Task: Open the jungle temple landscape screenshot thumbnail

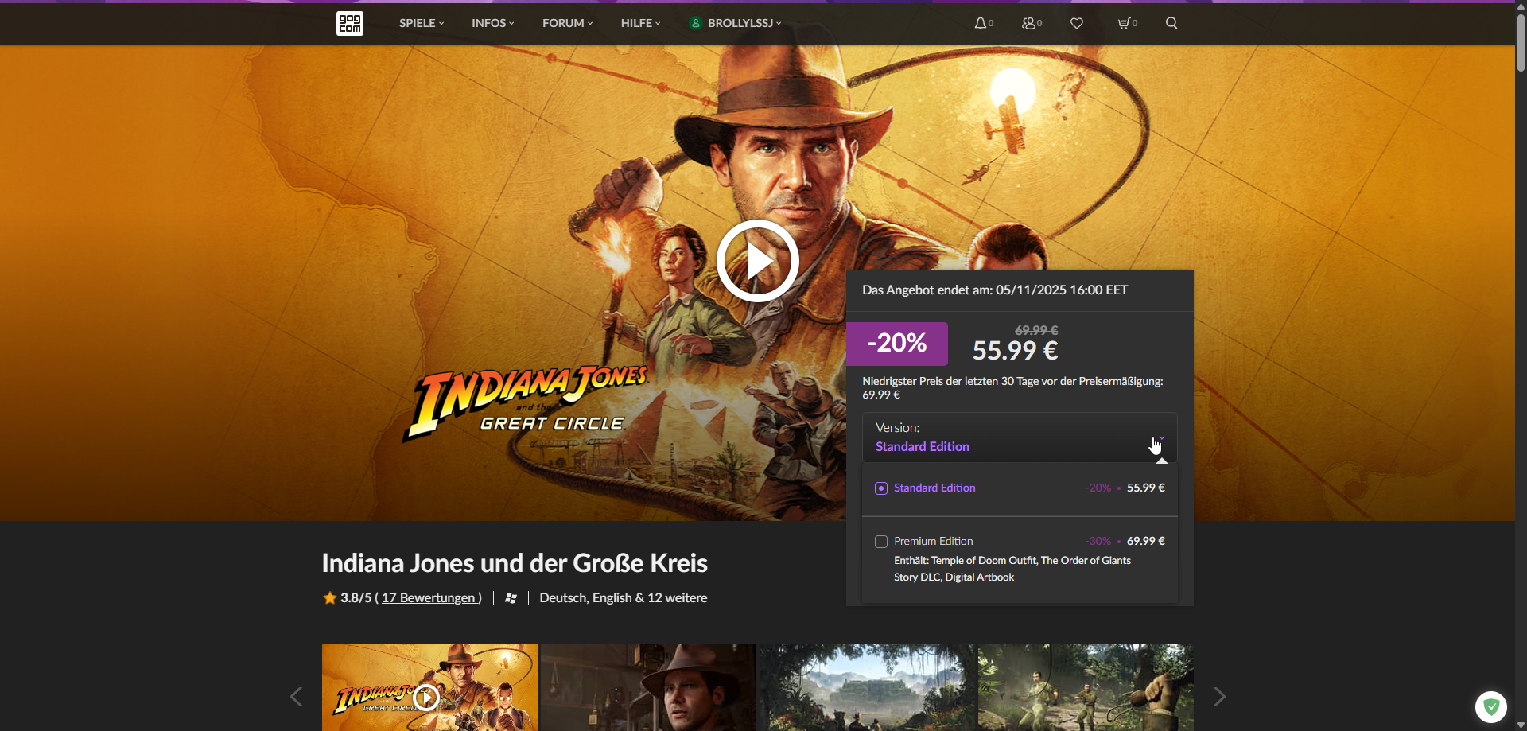Action: click(x=867, y=687)
